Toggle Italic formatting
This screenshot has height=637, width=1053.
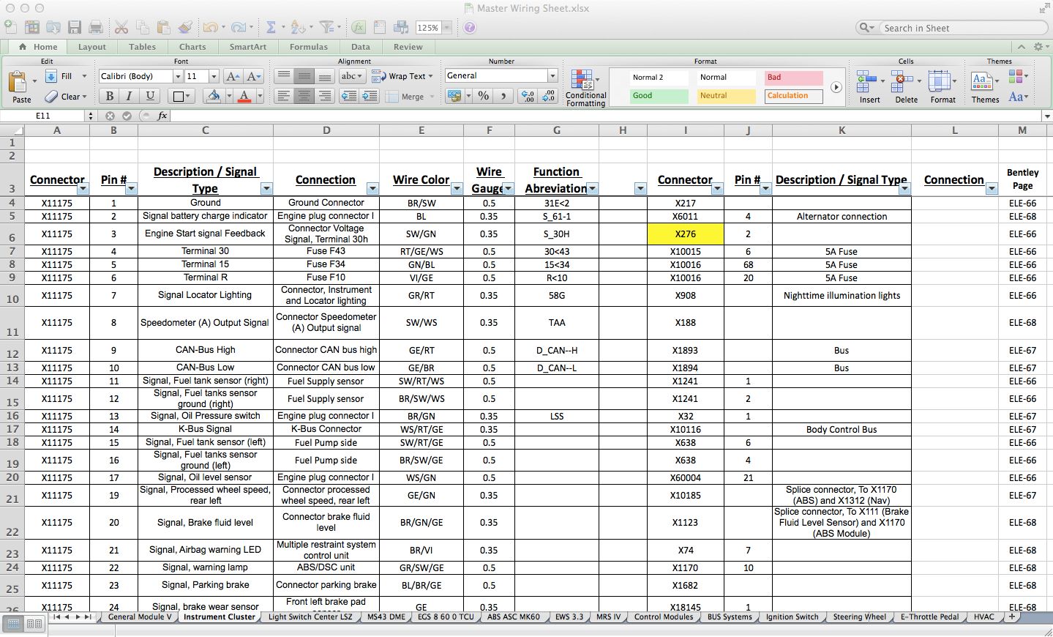click(x=130, y=96)
